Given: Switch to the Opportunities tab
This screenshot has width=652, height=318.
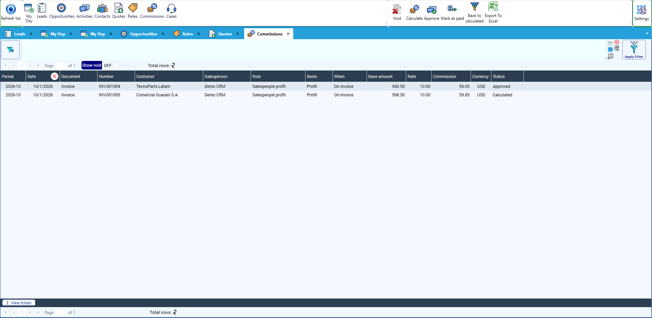Looking at the screenshot, I should [143, 34].
